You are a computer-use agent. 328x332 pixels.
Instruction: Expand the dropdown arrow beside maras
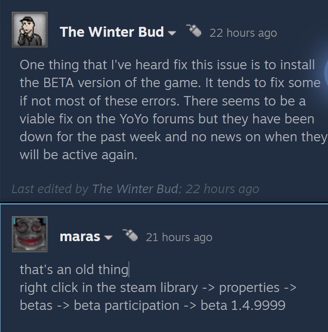click(108, 238)
